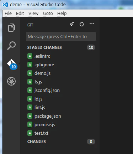Image resolution: width=133 pixels, height=154 pixels.
Task: Commit all with the checkmark icon
Action: 72,24
